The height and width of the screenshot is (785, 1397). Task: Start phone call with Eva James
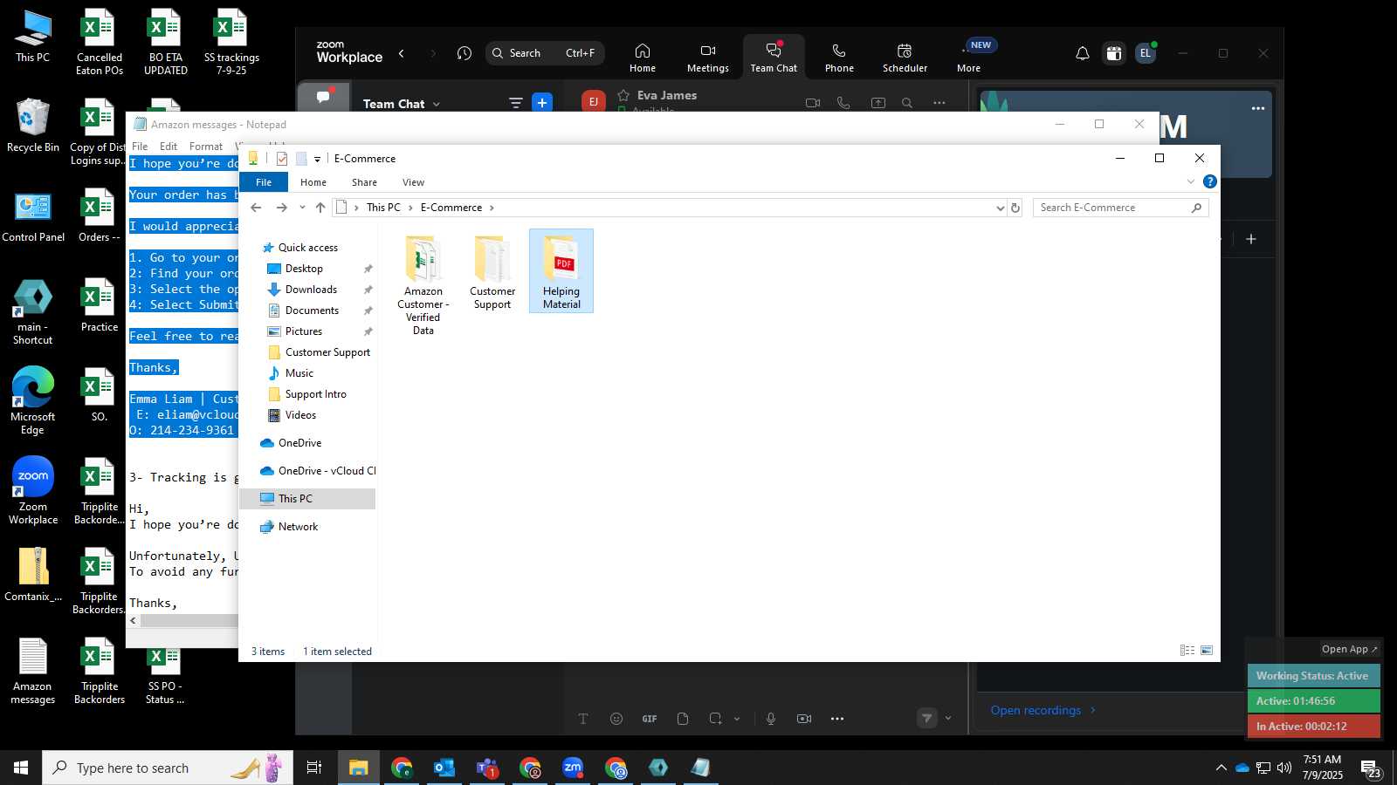843,103
